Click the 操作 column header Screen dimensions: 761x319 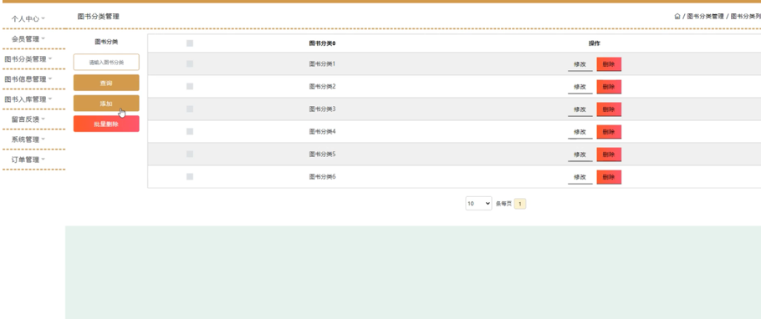[594, 43]
